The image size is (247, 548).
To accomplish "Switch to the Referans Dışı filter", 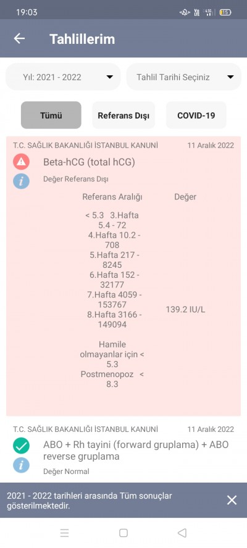I will (x=124, y=115).
